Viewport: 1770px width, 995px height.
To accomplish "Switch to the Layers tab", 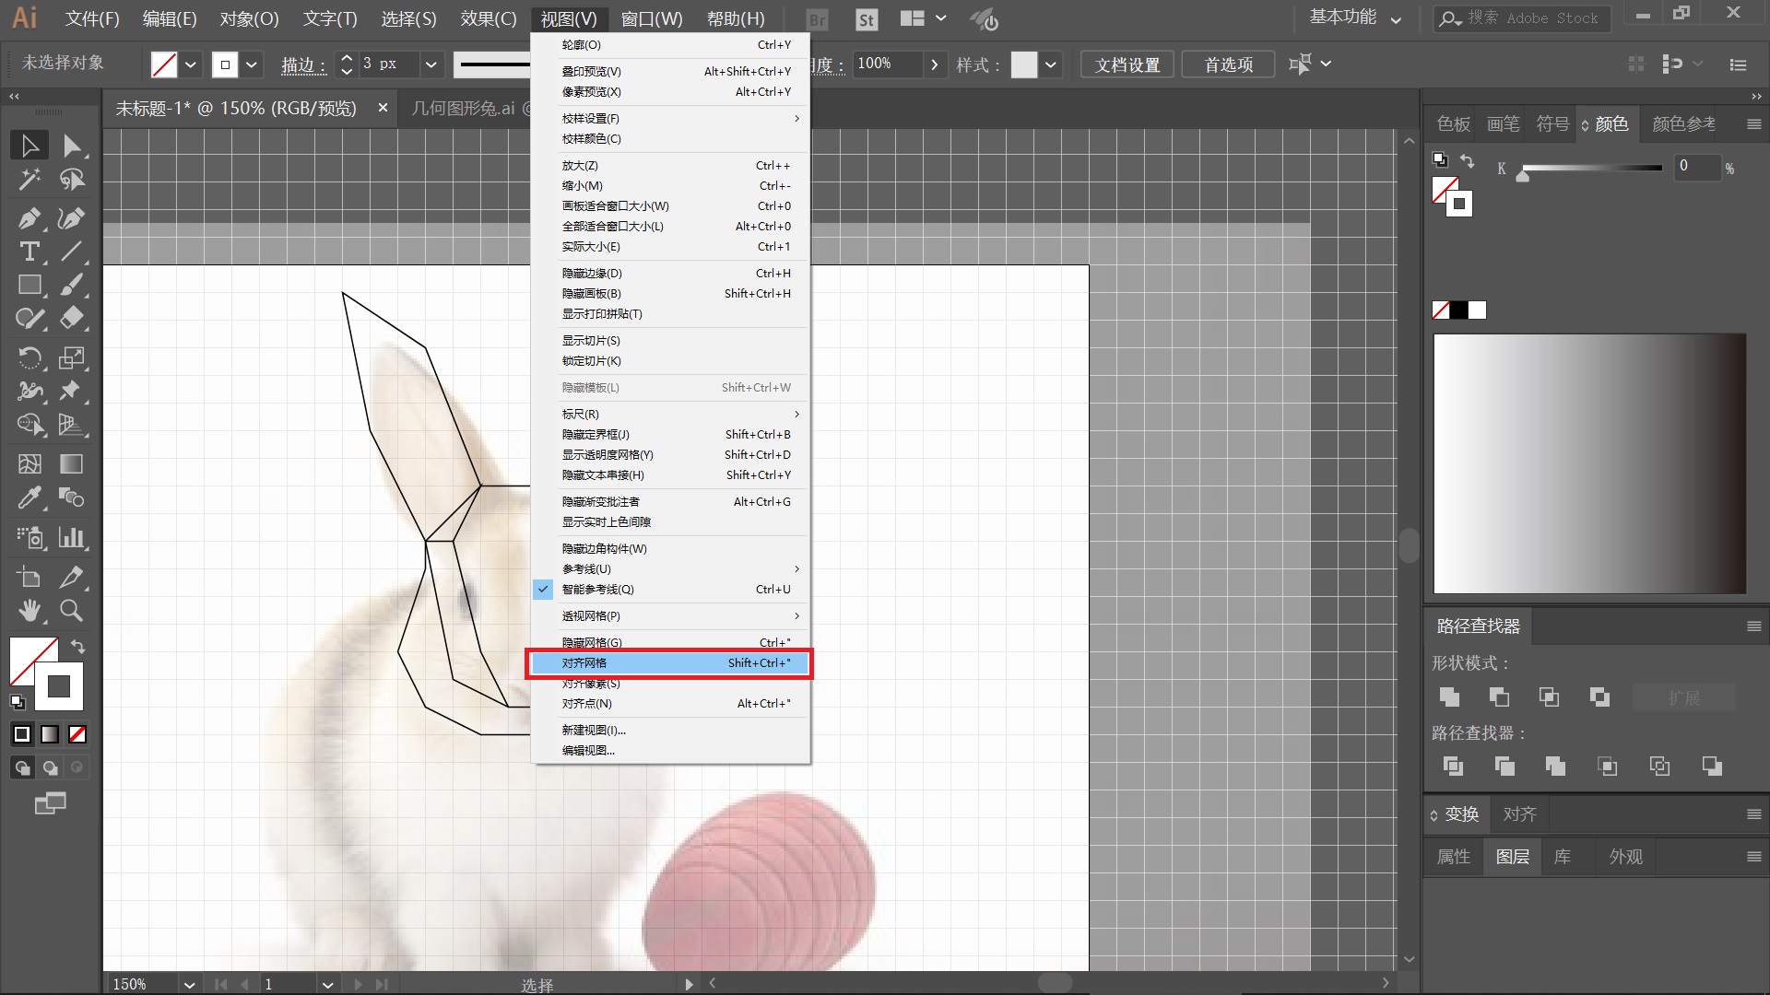I will click(1512, 857).
